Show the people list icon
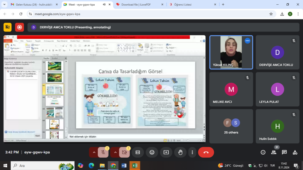303x170 pixels. point(274,152)
